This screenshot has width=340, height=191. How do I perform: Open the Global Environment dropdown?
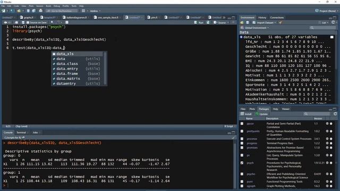point(255,28)
